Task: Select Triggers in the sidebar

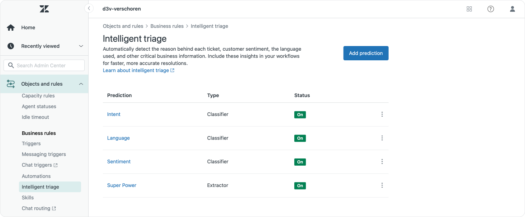Action: click(x=31, y=143)
